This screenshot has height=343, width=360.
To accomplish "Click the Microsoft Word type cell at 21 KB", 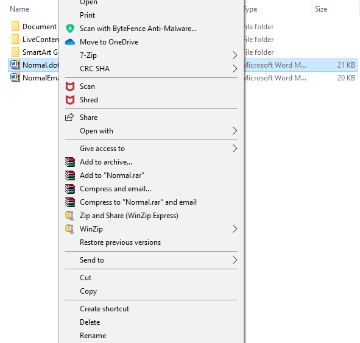I will (275, 65).
